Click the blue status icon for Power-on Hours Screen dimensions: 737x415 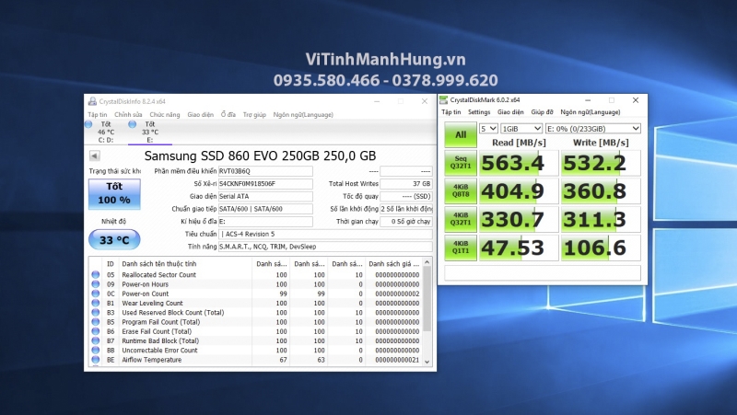pos(96,284)
